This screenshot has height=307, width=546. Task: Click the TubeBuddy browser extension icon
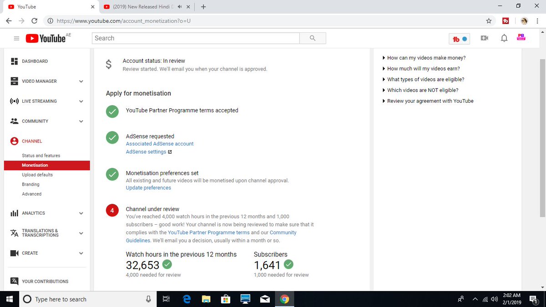(506, 20)
